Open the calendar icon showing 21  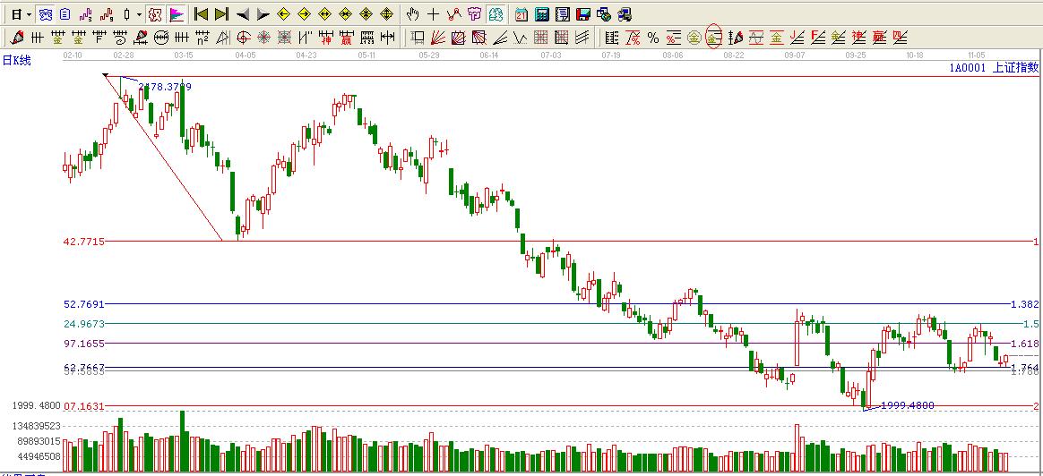521,14
